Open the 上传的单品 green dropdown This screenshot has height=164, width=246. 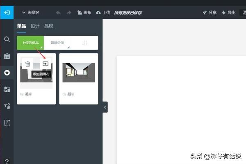[x=30, y=43]
